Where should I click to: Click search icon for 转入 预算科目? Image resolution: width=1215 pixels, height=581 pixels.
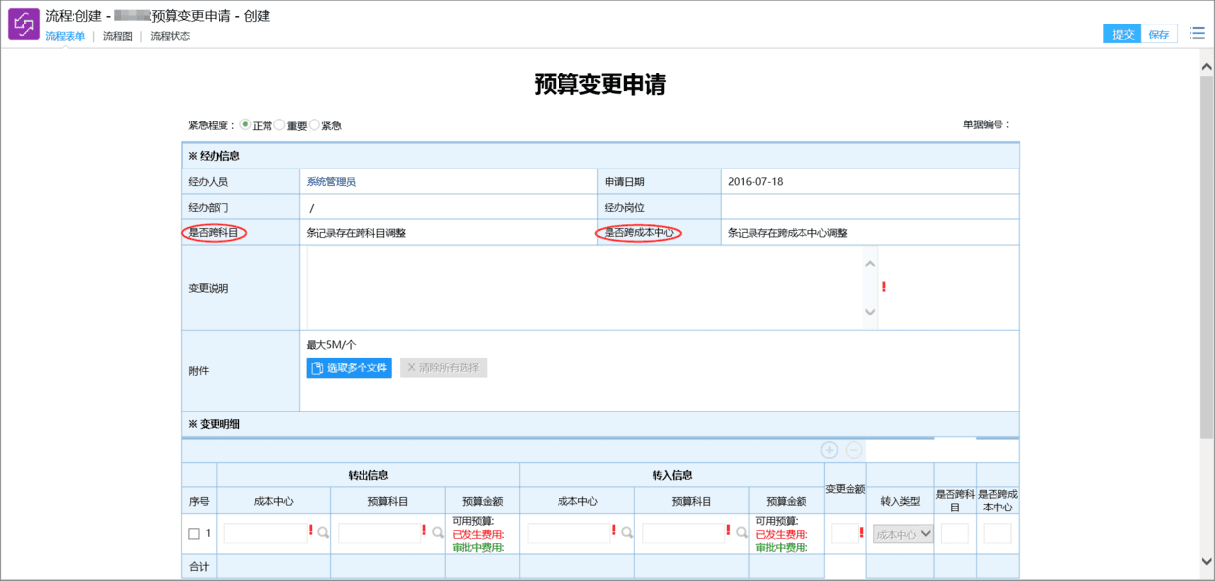(x=741, y=533)
